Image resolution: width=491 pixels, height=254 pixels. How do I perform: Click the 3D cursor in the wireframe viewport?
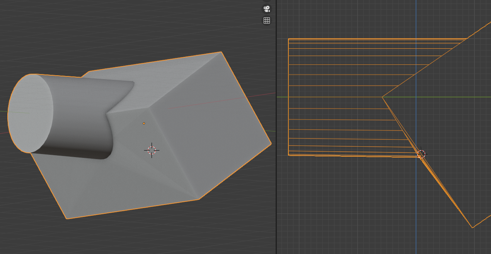421,154
